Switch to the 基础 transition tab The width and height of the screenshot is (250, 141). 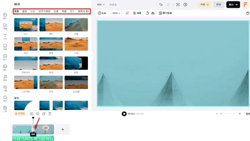click(25, 11)
